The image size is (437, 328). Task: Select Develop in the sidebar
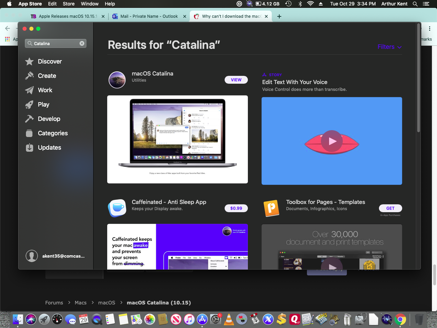click(43, 119)
